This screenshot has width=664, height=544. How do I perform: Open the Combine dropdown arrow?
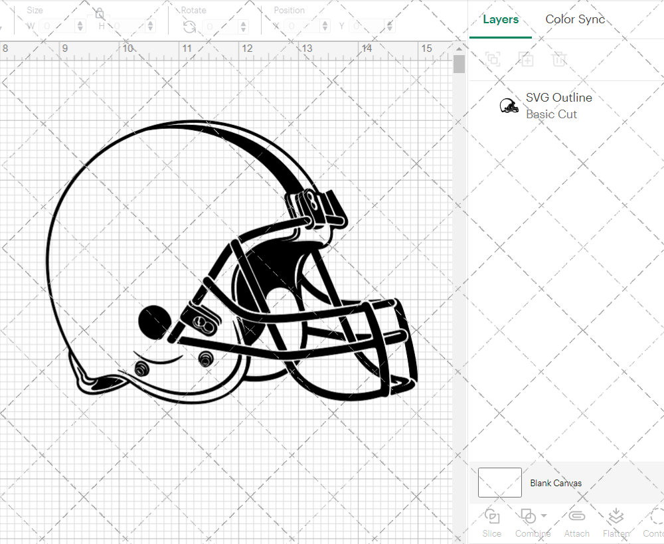[544, 515]
